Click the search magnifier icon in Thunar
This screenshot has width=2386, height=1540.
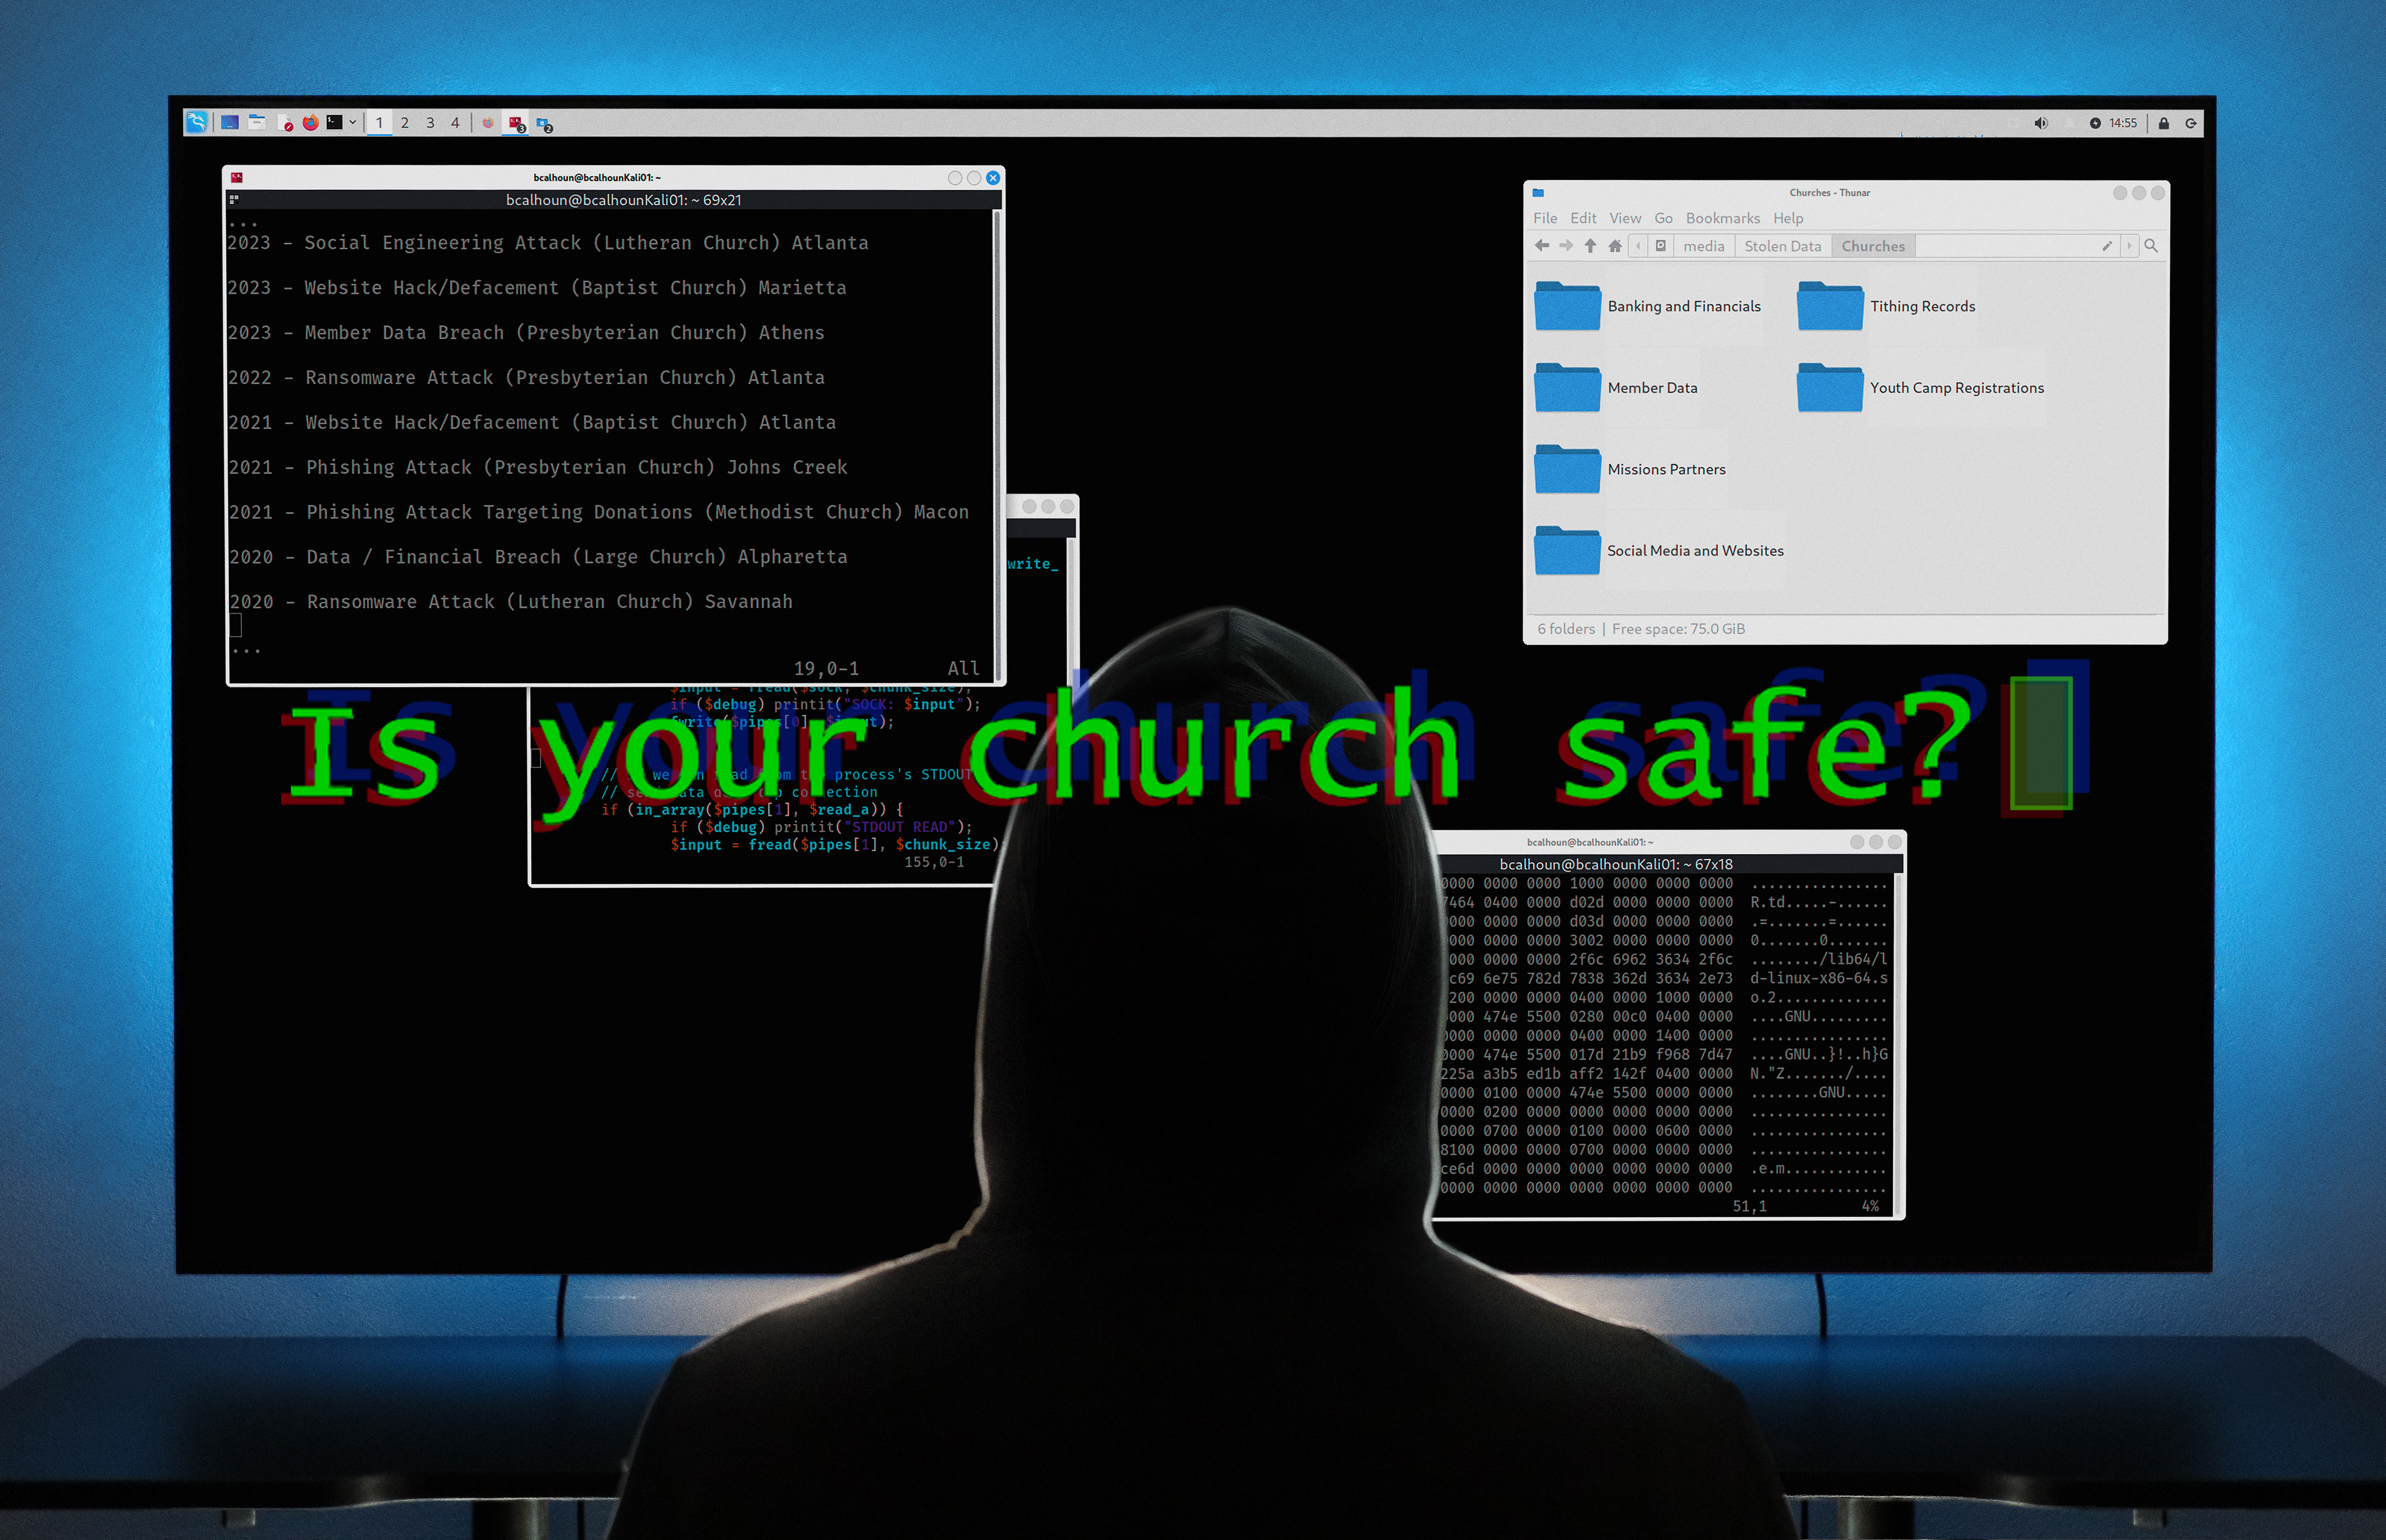[x=2151, y=246]
